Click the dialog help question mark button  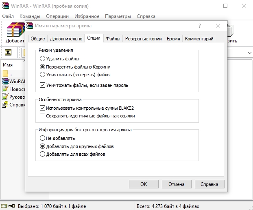pyautogui.click(x=200, y=26)
